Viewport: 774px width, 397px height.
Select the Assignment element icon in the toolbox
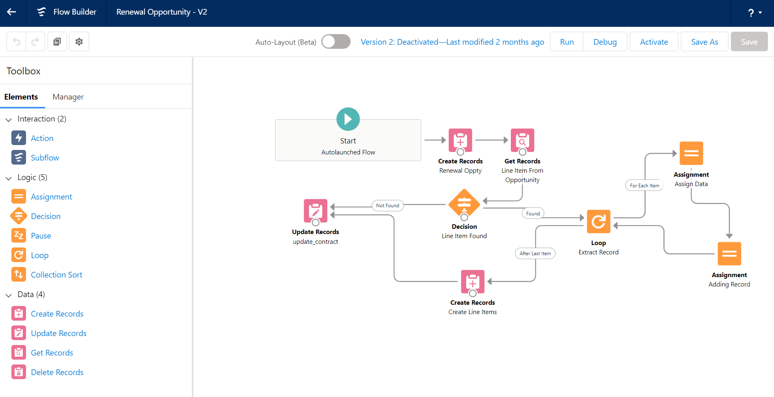pos(19,197)
